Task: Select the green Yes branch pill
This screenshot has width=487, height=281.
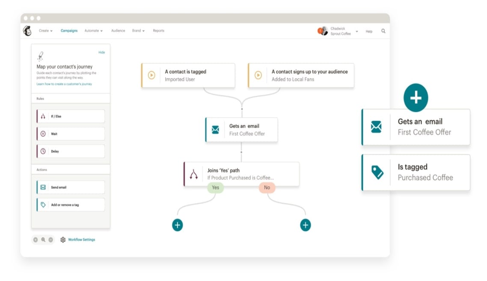Action: point(215,187)
